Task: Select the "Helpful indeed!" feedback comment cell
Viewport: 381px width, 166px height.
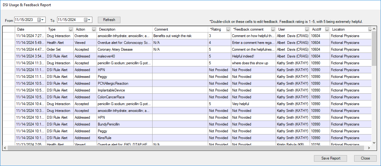Action: click(253, 56)
